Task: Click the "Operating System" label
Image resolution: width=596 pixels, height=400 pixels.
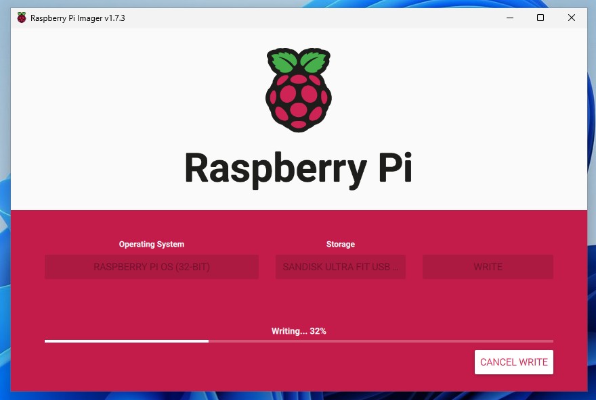Action: point(152,244)
